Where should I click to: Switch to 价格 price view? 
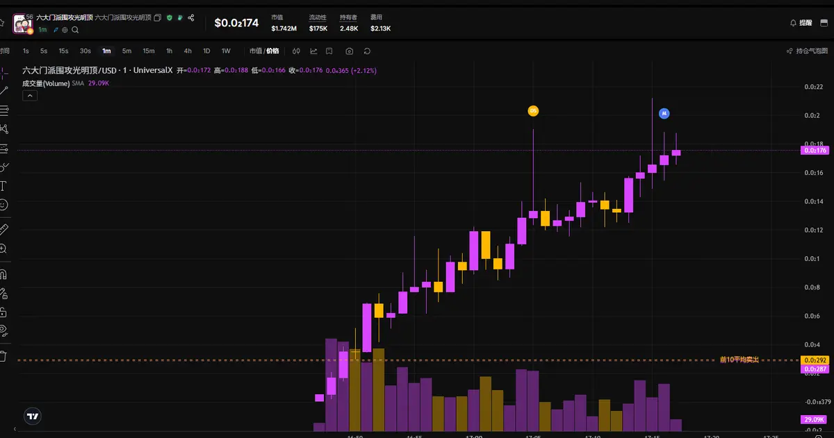[x=272, y=51]
